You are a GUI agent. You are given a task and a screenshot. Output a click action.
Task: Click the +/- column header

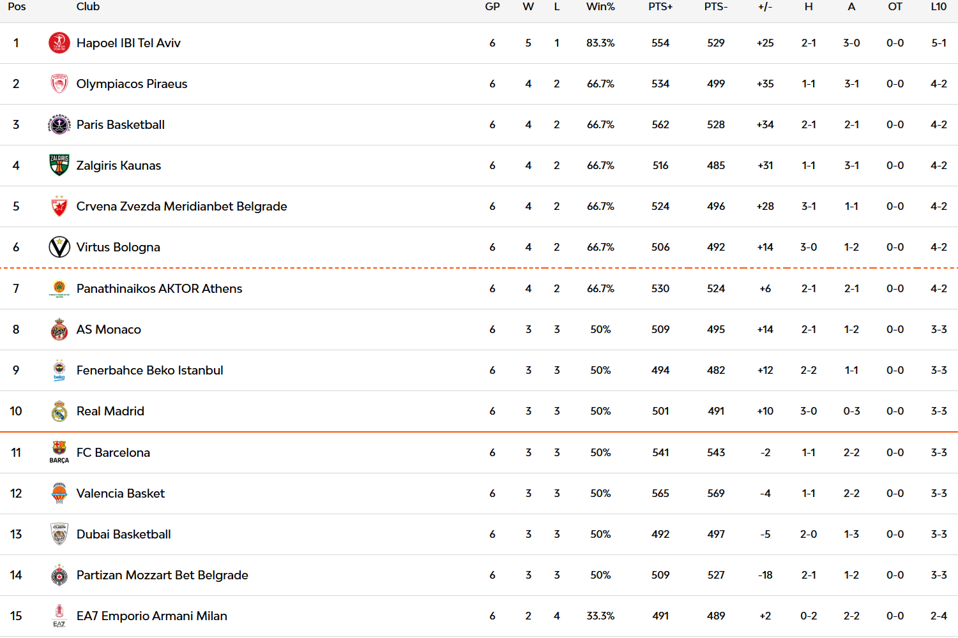pos(765,7)
